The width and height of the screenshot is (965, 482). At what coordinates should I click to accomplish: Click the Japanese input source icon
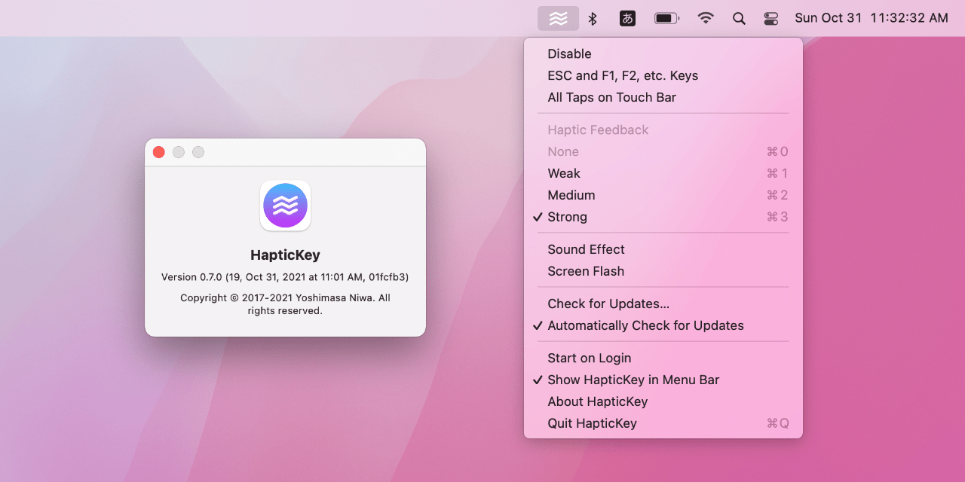[626, 18]
